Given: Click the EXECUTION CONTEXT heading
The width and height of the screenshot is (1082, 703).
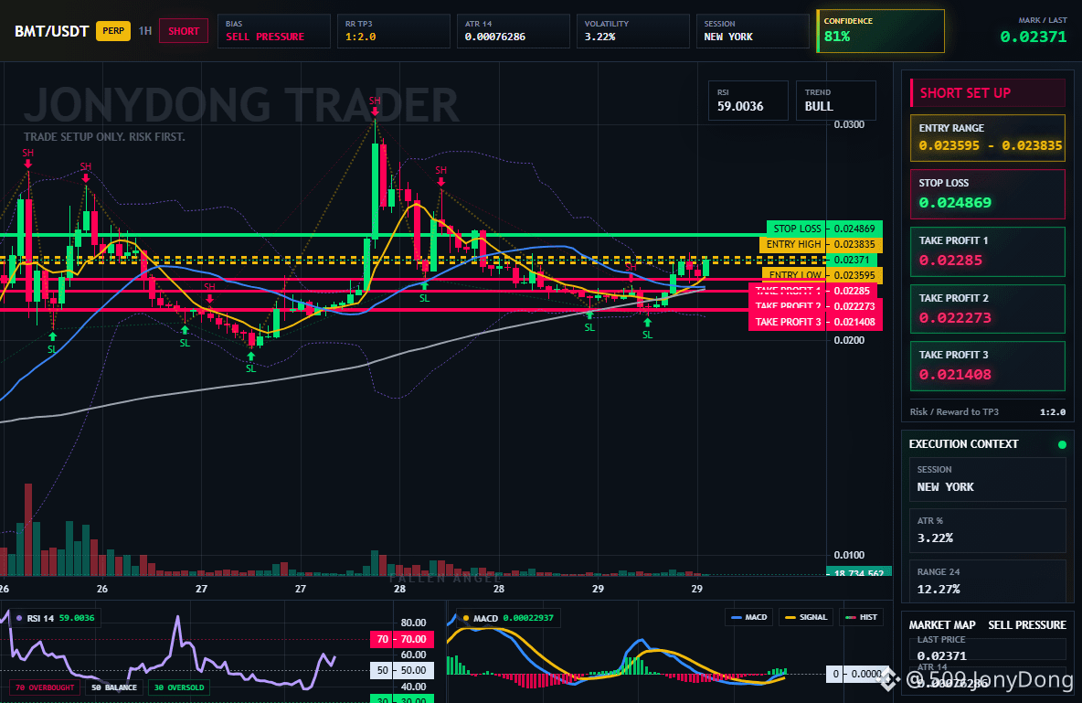Looking at the screenshot, I should click(963, 444).
